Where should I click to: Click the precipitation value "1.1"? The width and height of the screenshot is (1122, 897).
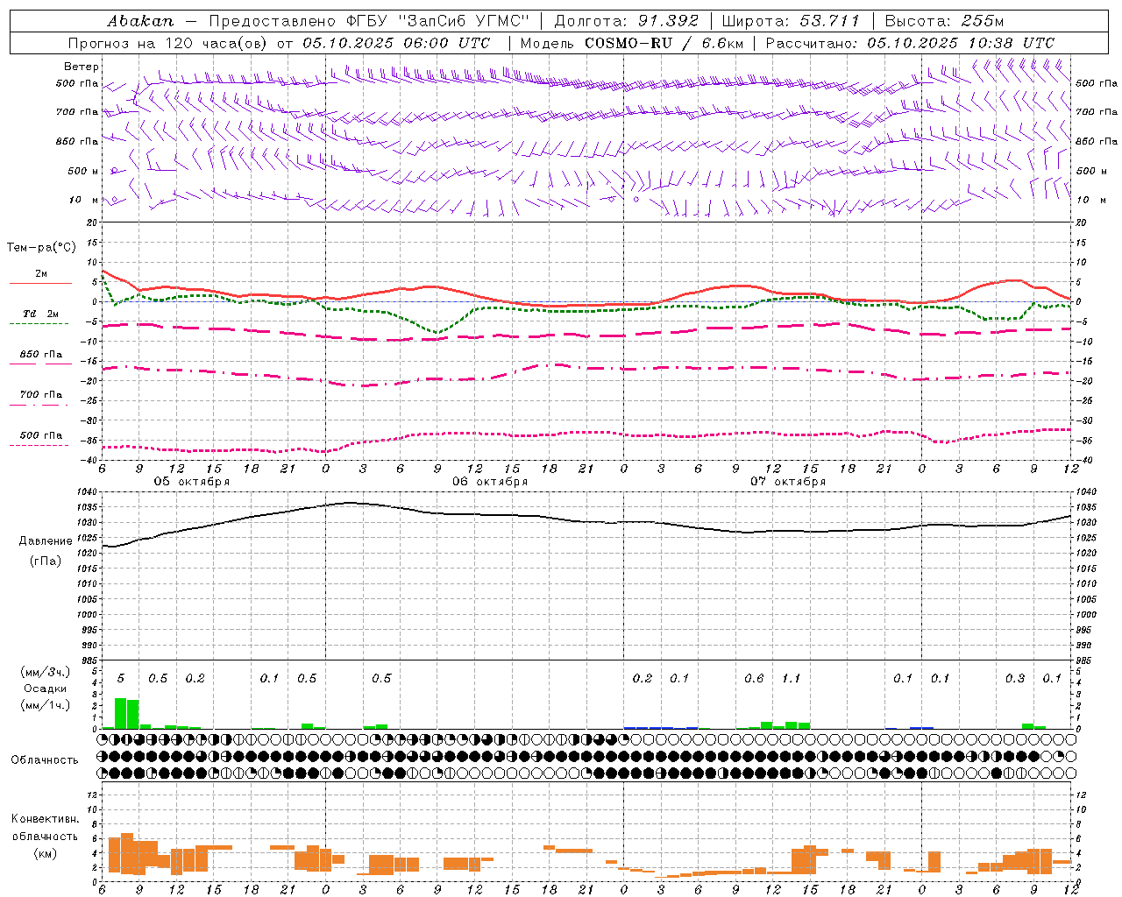[x=791, y=679]
